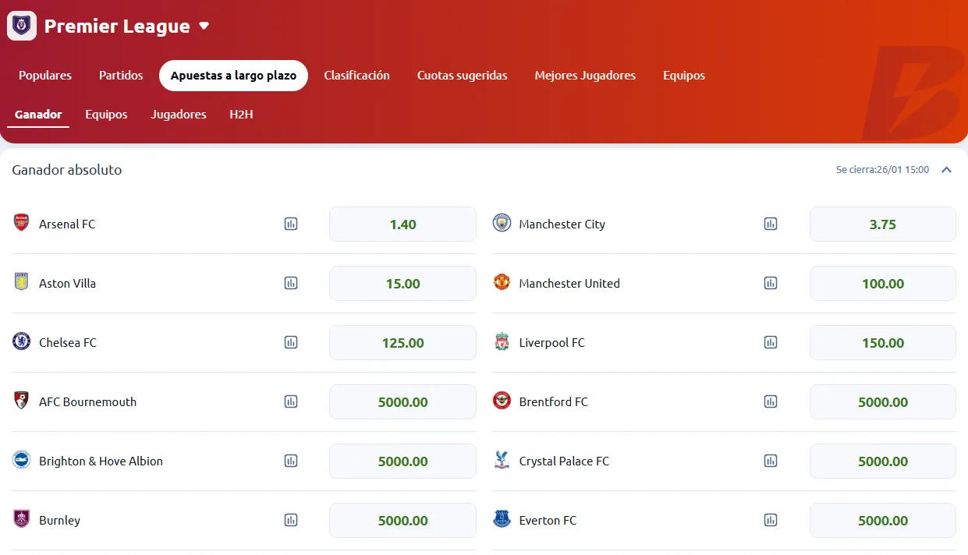Switch to the Clasificación tab
968x555 pixels.
coord(356,76)
